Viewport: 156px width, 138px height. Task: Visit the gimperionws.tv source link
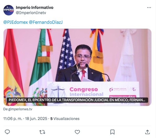(18, 109)
